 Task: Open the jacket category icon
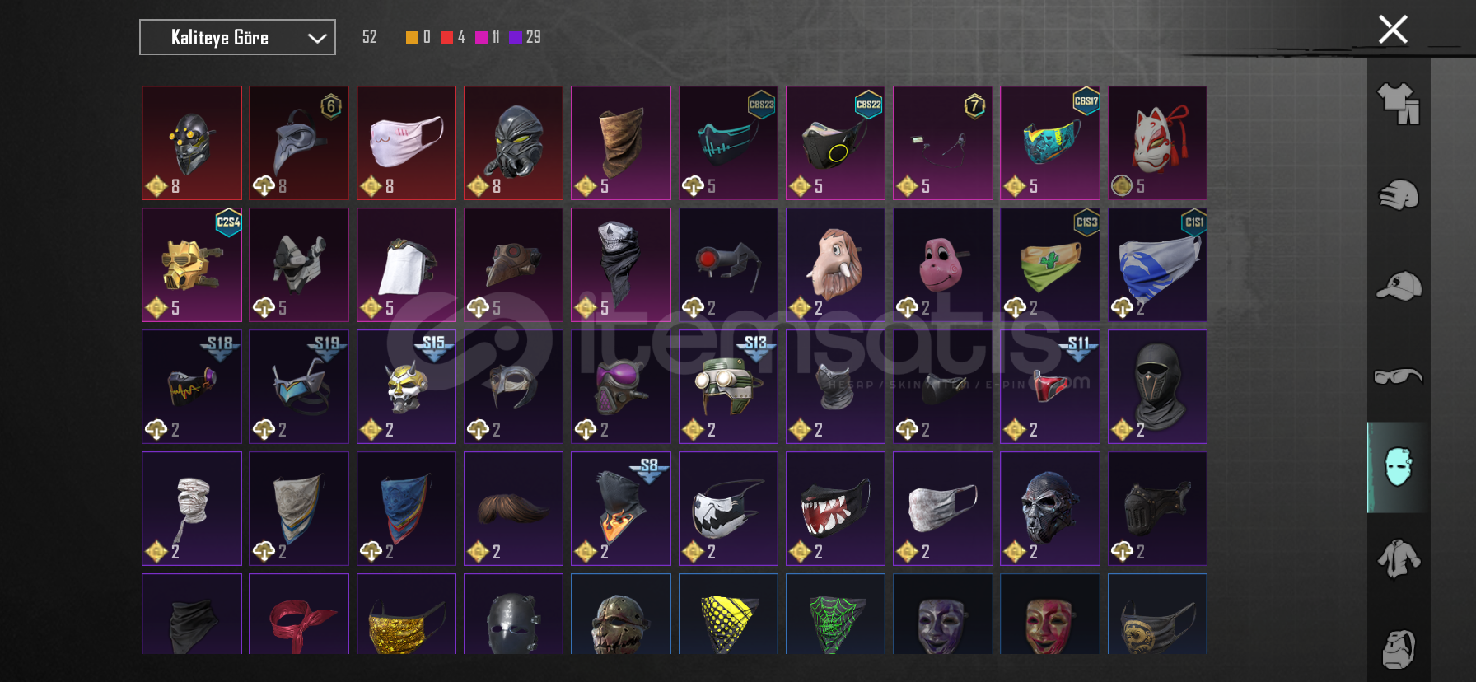pyautogui.click(x=1399, y=558)
